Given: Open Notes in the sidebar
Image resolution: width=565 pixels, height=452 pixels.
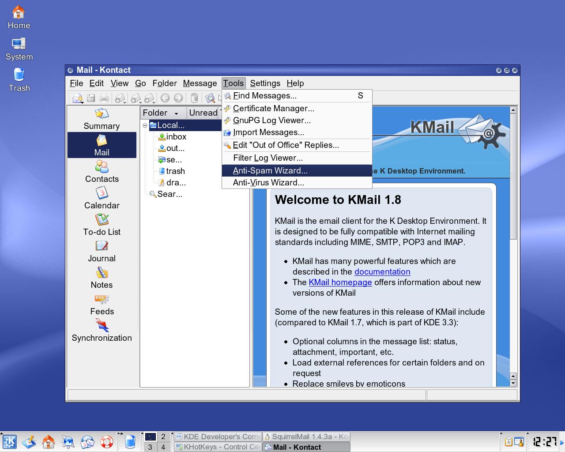Looking at the screenshot, I should tap(102, 278).
